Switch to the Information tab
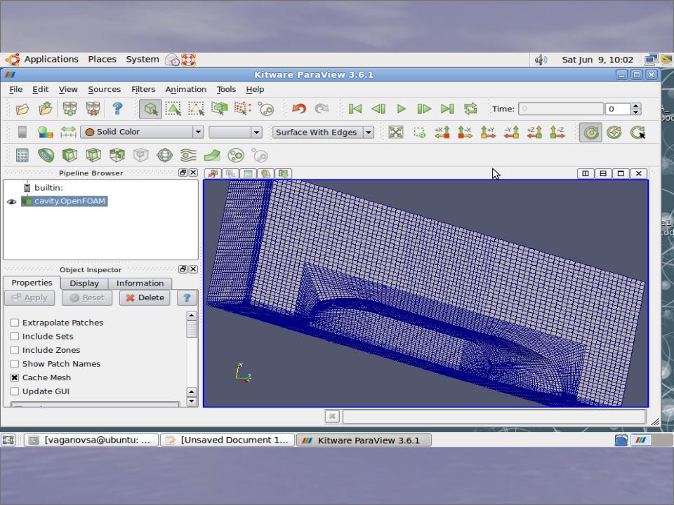 pyautogui.click(x=140, y=283)
